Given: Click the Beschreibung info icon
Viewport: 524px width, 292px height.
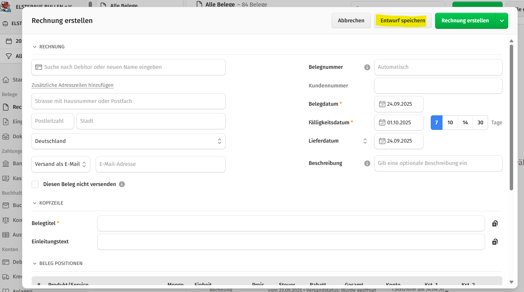Looking at the screenshot, I should pos(367,163).
